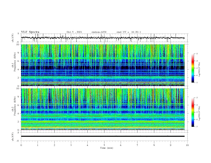The width and height of the screenshot is (211, 163).
Task: Click inside the ch.1 spectrogram panel
Action: pyautogui.click(x=103, y=65)
